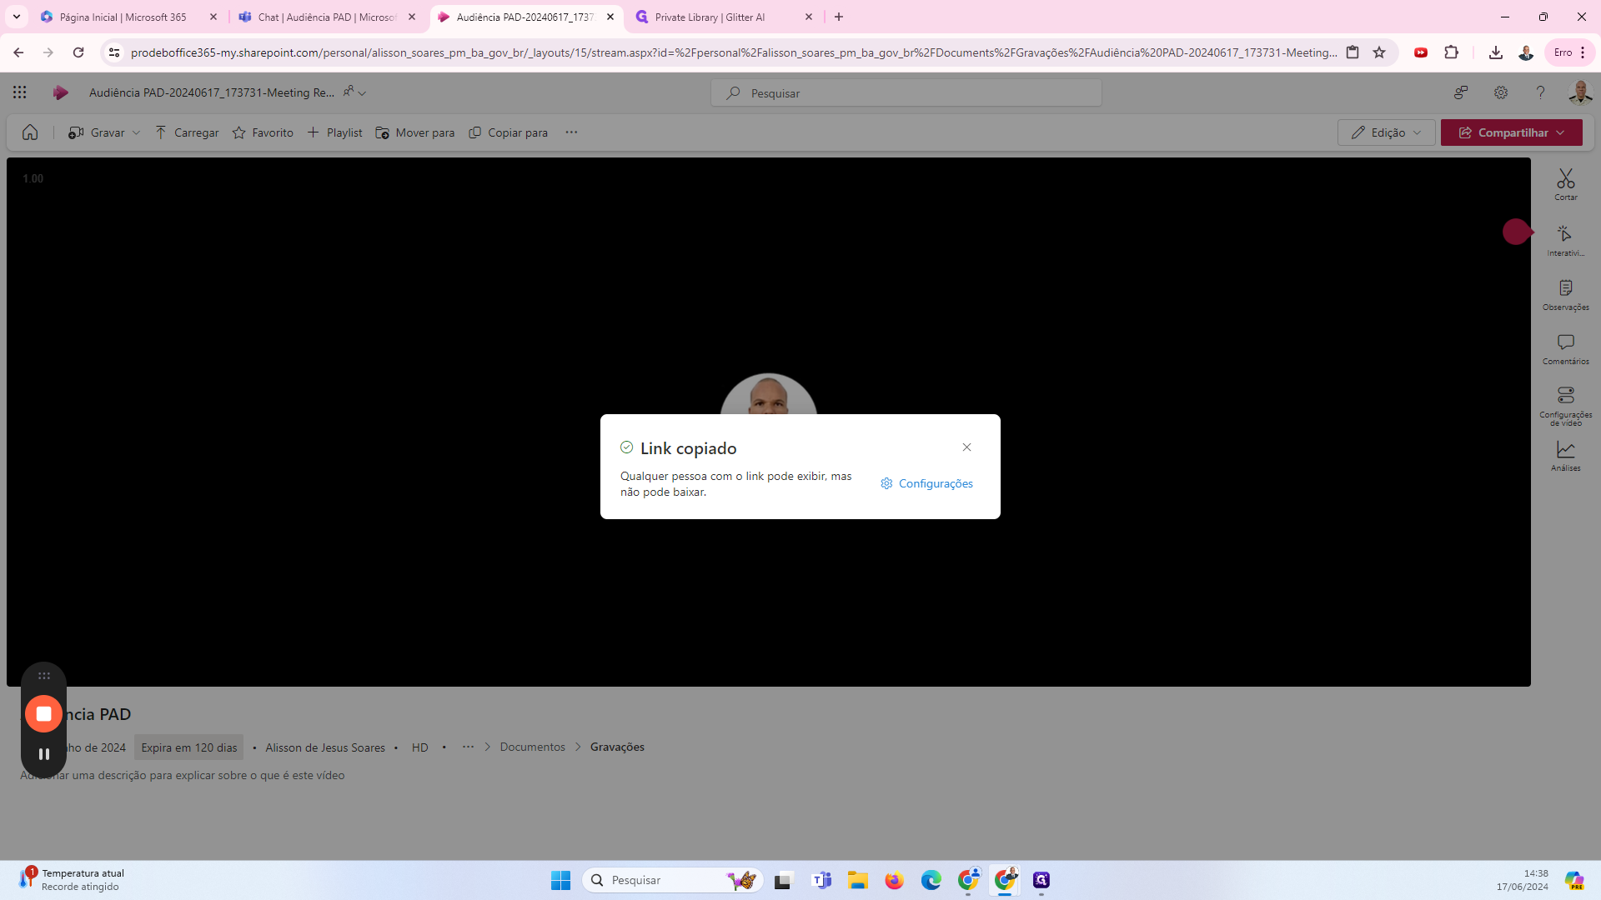Open File Explorer from taskbar
Screen dimensions: 1601x900
[858, 880]
